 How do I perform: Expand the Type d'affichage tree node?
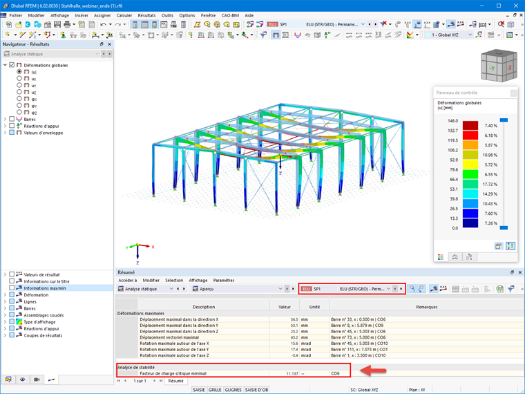click(5, 321)
